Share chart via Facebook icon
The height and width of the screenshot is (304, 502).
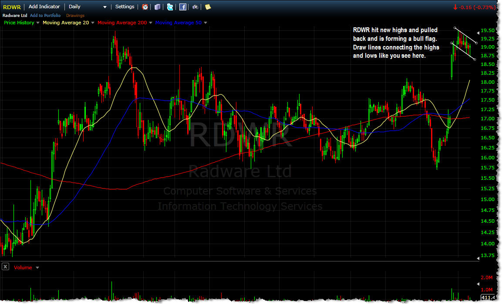point(183,7)
